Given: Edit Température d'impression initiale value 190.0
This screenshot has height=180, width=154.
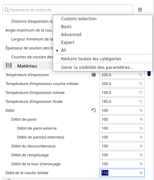Looking at the screenshot, I should click(x=122, y=93).
